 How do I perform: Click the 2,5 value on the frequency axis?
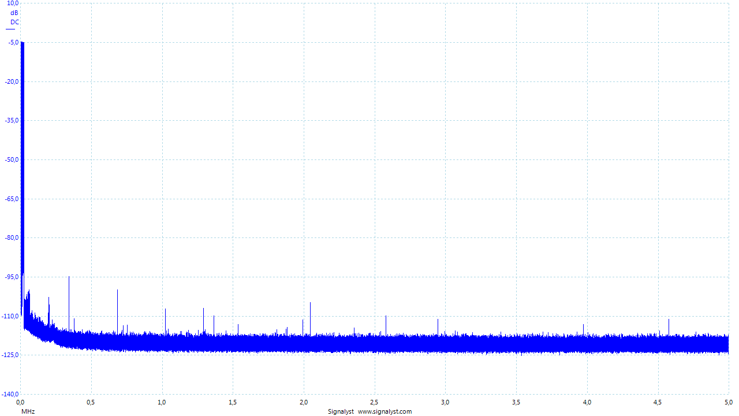(x=374, y=402)
